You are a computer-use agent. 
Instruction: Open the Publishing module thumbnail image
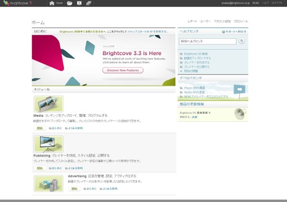[48, 144]
